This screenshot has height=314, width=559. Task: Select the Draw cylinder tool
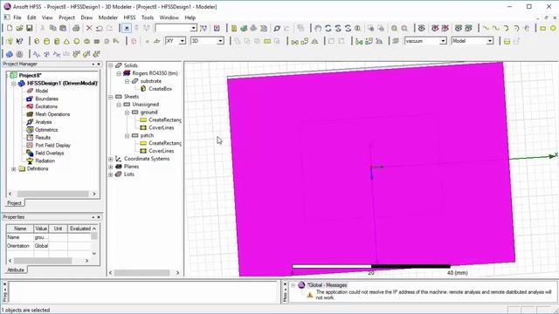coord(46,41)
